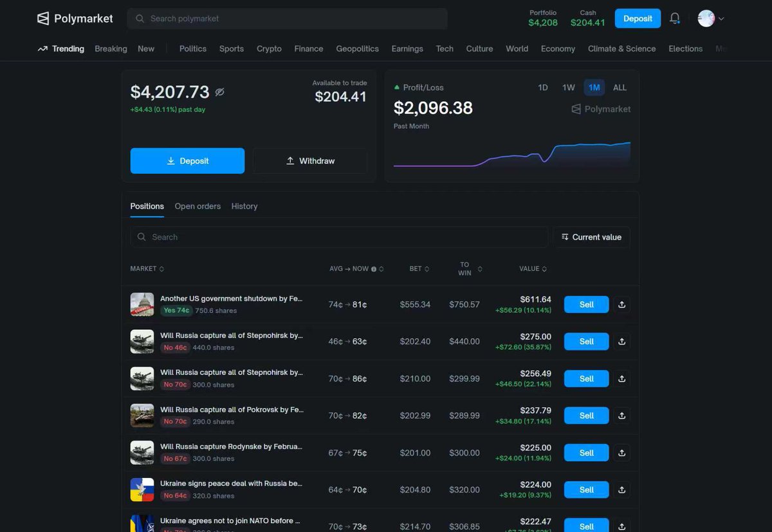The height and width of the screenshot is (532, 772).
Task: Open the Ukraine peace deal market thumbnail
Action: point(142,489)
